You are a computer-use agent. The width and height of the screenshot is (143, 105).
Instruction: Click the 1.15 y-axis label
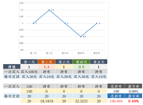(21, 3)
